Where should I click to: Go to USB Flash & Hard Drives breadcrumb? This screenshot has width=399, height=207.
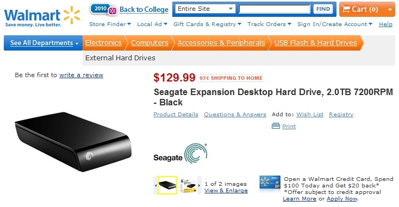pos(315,43)
